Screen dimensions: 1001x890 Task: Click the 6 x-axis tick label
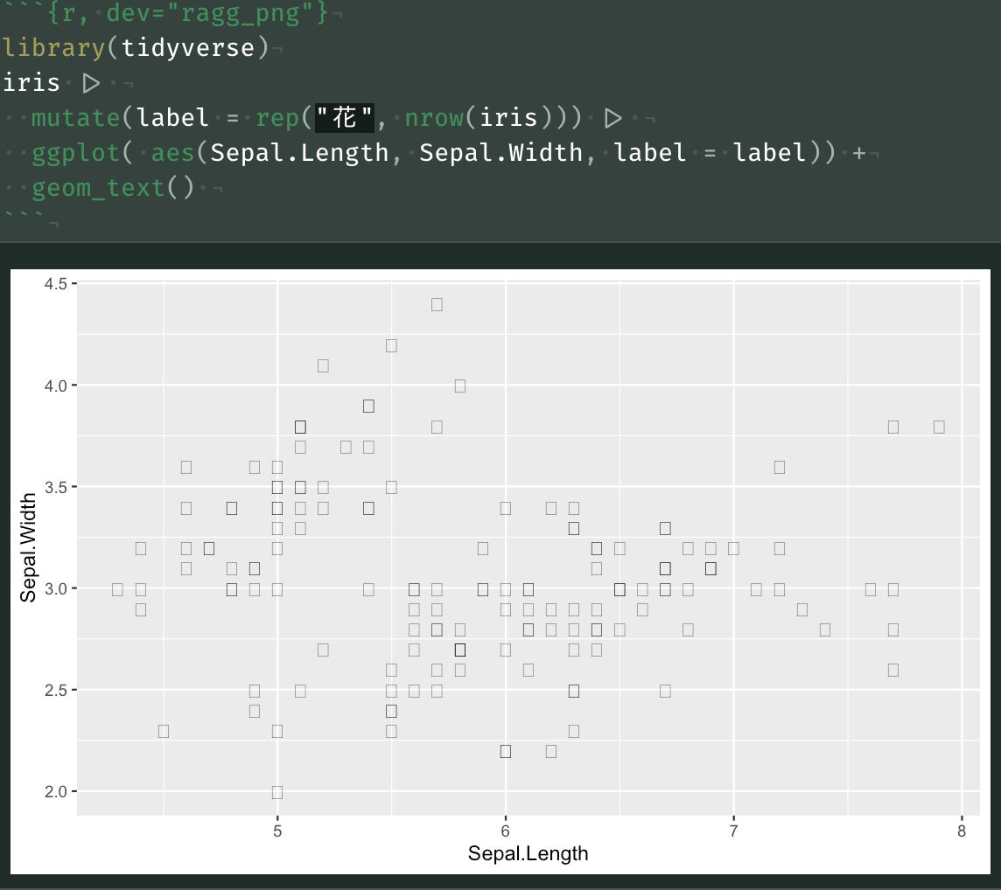(505, 831)
